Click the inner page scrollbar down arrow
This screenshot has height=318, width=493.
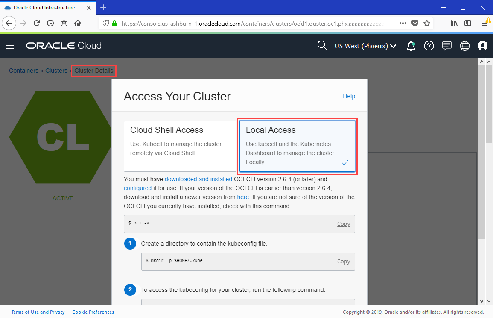click(x=481, y=301)
